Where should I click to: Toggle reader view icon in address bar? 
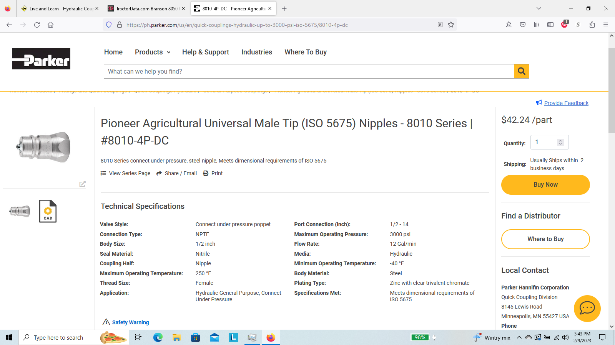point(440,25)
